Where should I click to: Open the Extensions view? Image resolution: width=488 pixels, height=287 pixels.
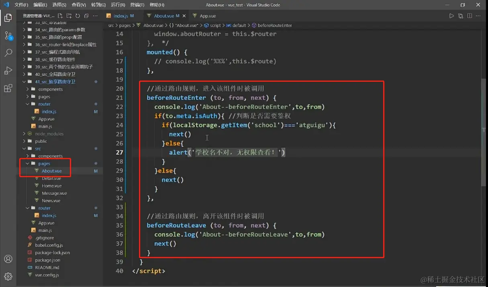[8, 88]
